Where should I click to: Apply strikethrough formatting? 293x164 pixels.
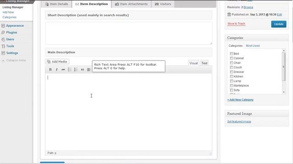pos(63,70)
